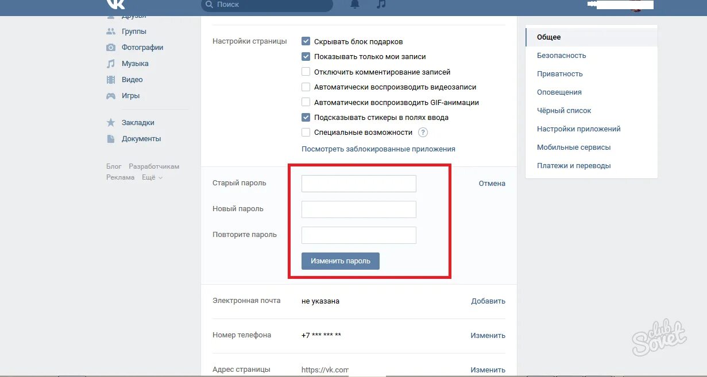Image resolution: width=707 pixels, height=377 pixels.
Task: Uncheck Подсказывать стикеры в полях ввода
Action: coord(306,117)
